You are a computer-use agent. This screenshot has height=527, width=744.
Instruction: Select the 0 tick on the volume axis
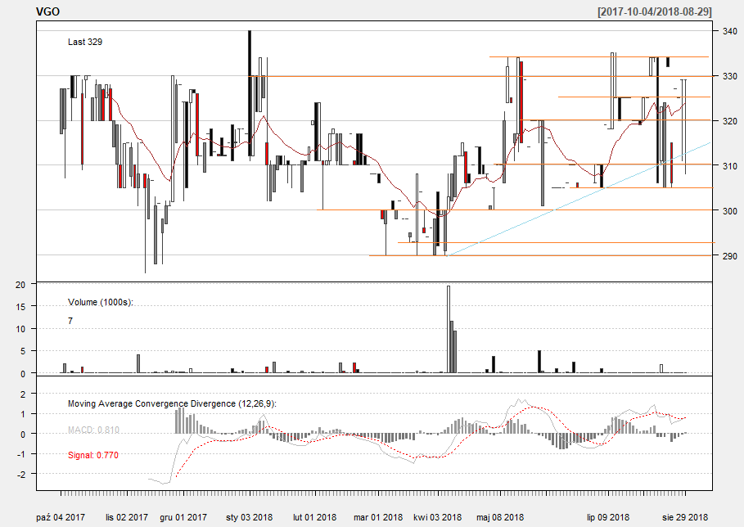(23, 374)
